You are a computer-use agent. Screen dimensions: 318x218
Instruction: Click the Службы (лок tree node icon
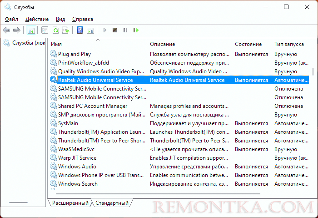tap(6, 43)
